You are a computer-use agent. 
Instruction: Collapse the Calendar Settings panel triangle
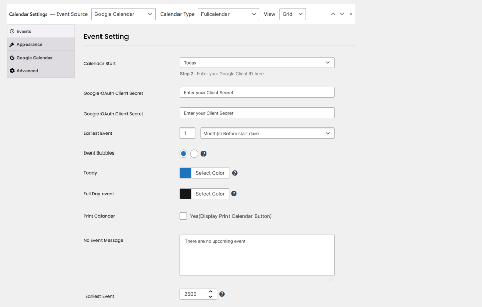(350, 14)
